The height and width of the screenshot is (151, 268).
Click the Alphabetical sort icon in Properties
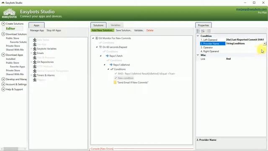point(203,31)
